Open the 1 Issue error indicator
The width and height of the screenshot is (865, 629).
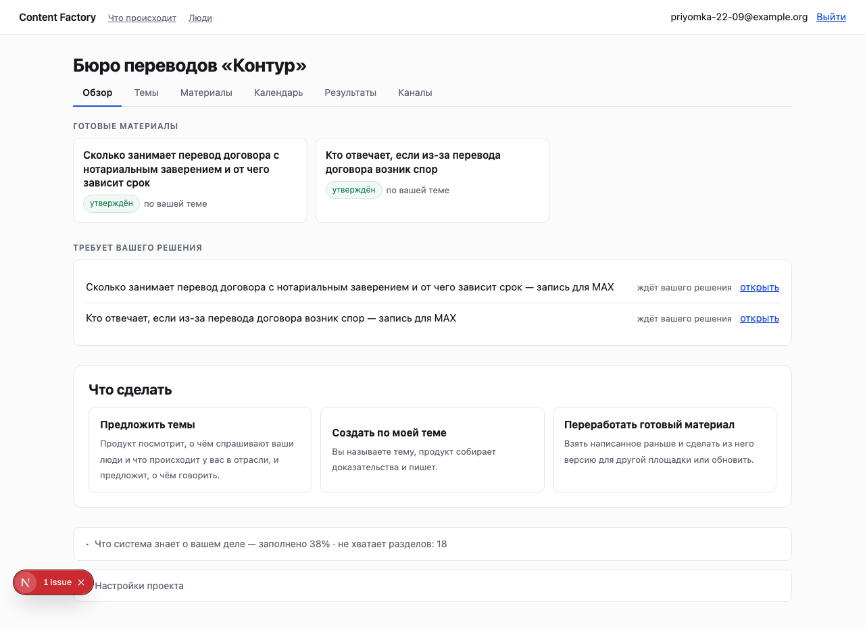57,582
